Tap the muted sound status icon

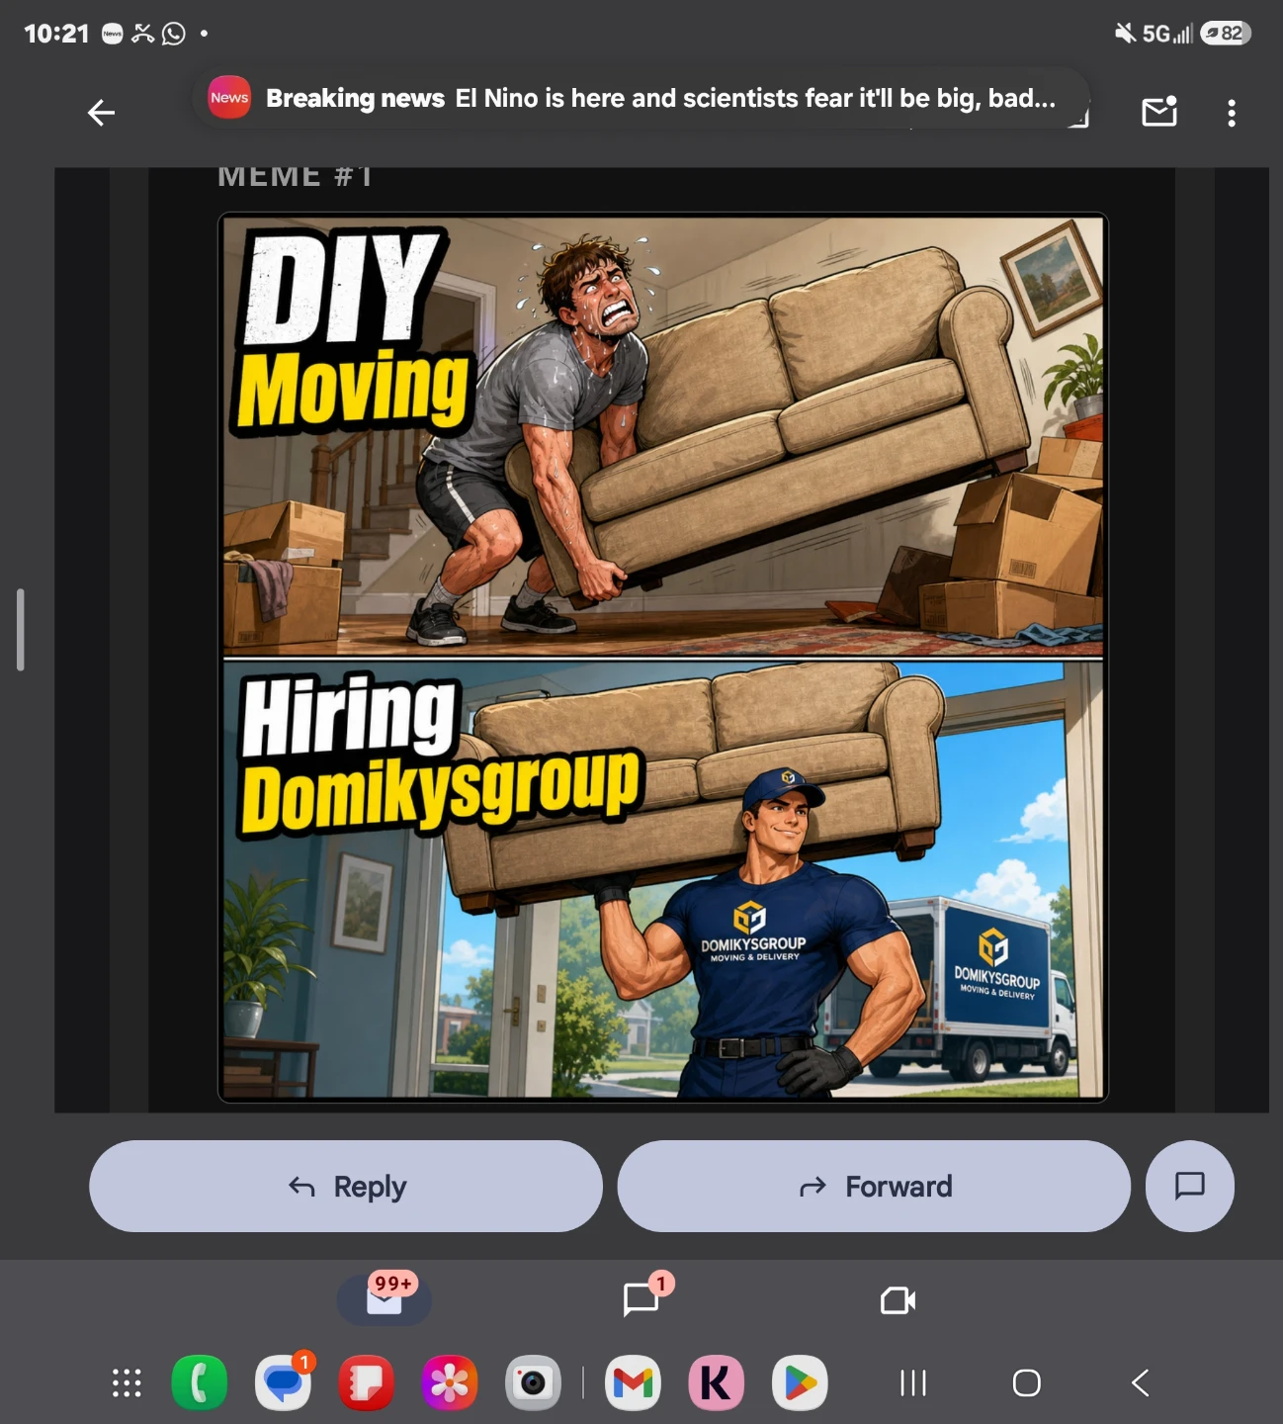tap(1125, 34)
